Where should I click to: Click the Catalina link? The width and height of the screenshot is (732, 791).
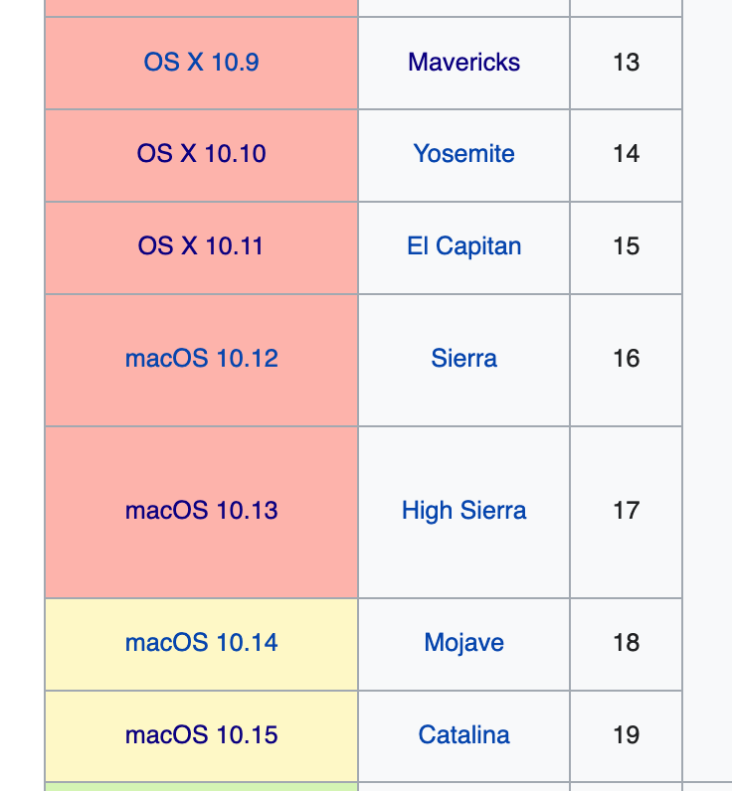[463, 735]
